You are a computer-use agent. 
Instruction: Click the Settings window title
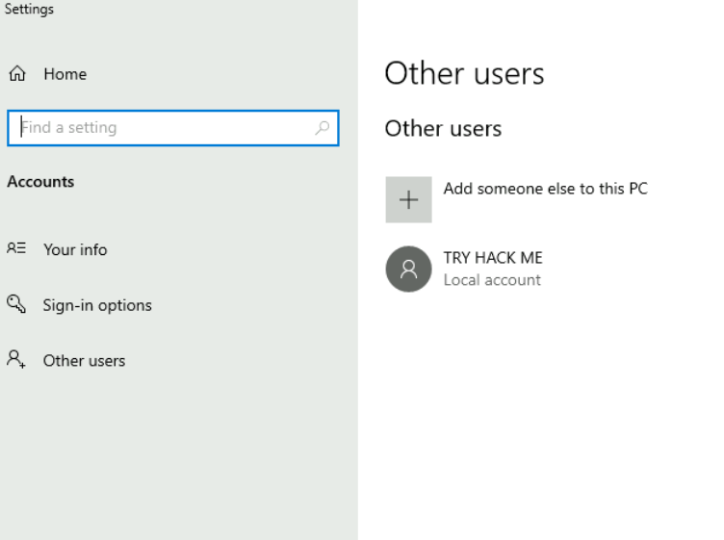30,10
